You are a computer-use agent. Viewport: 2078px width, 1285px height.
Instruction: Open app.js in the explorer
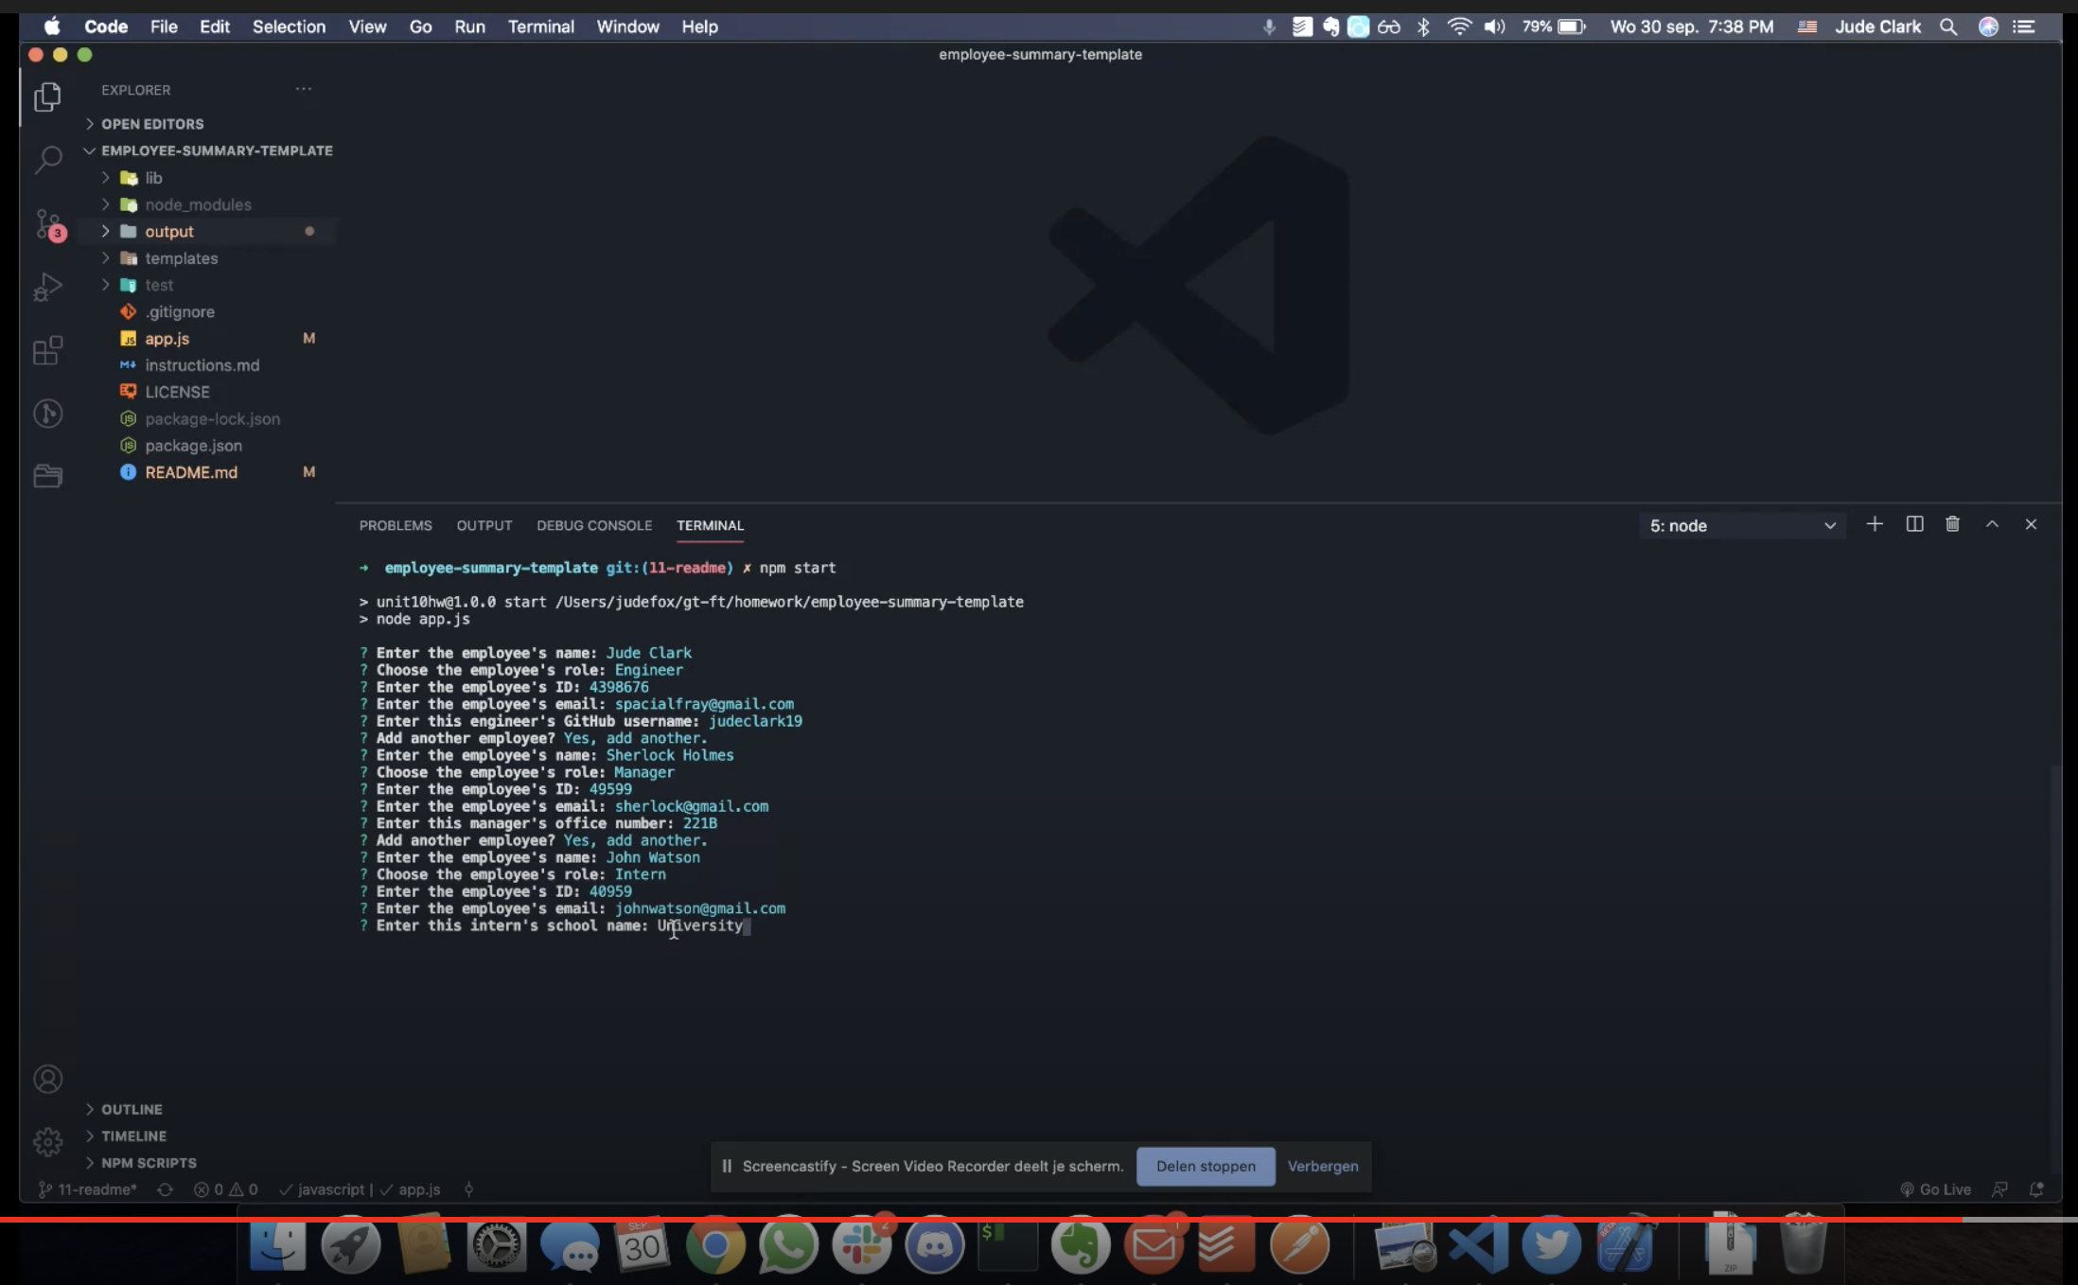pos(167,339)
